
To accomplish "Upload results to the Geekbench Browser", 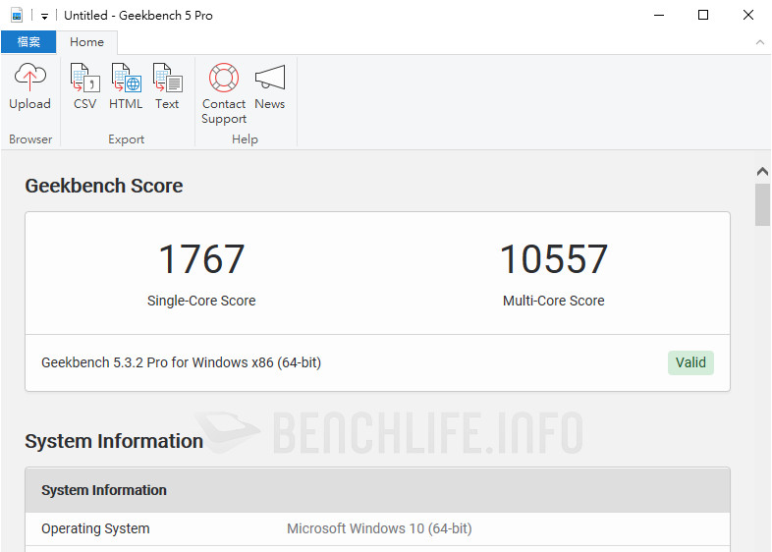I will coord(29,86).
